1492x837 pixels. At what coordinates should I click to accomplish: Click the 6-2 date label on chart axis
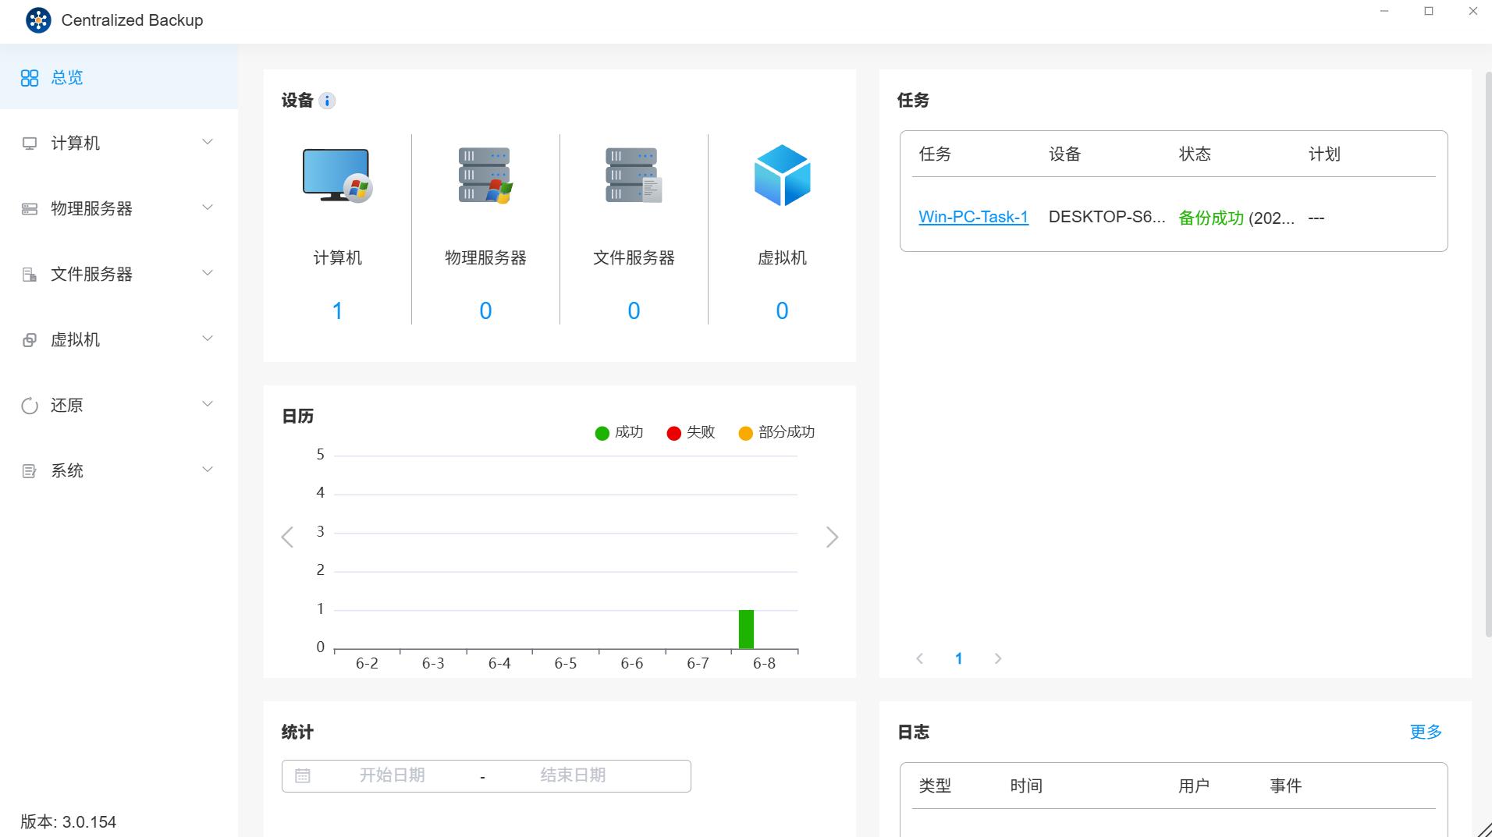click(367, 664)
